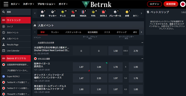Click the left arrow of the sports icon carousel
This screenshot has height=96, width=186.
[x=35, y=13]
